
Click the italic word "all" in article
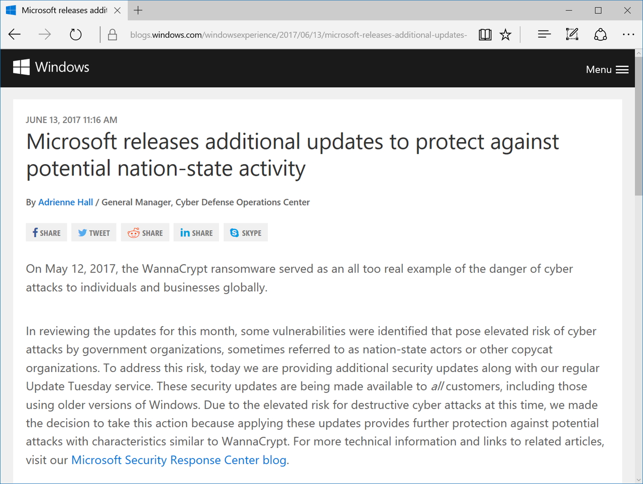tap(438, 387)
